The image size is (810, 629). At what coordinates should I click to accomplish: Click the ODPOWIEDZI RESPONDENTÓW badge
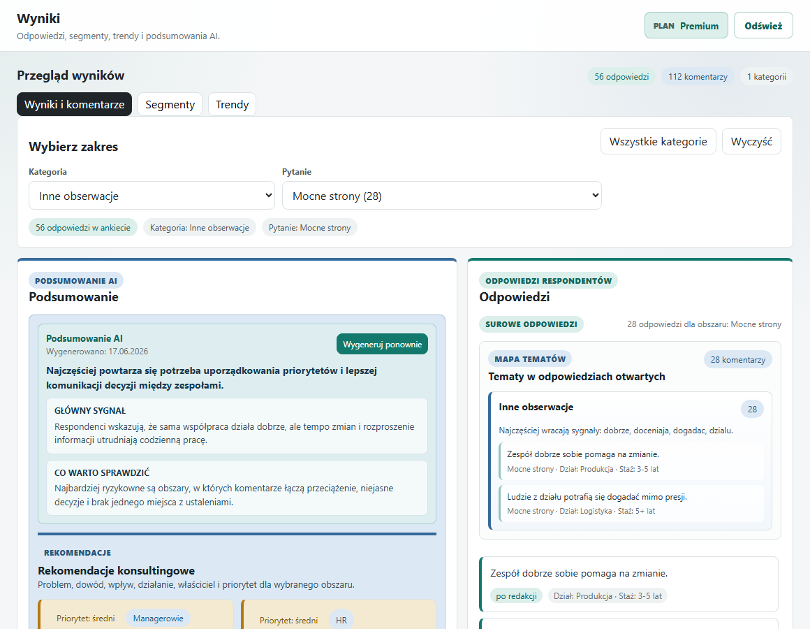point(548,281)
